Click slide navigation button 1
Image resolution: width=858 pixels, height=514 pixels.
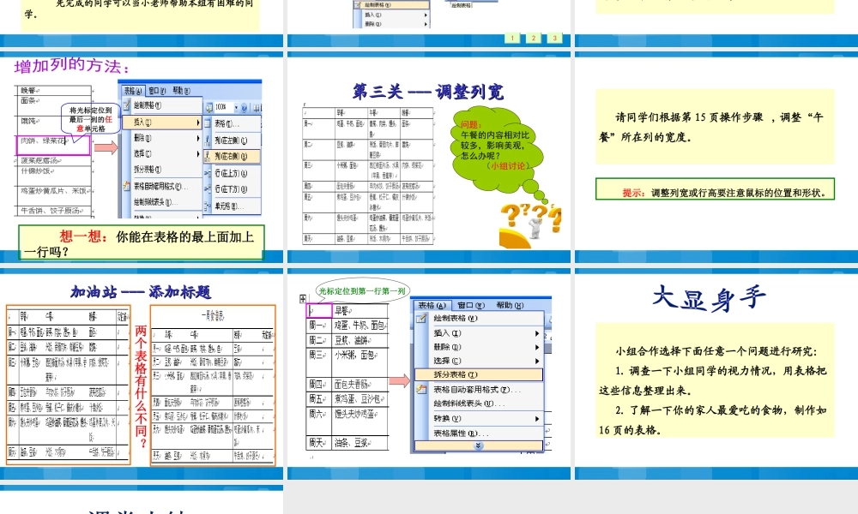pos(512,39)
